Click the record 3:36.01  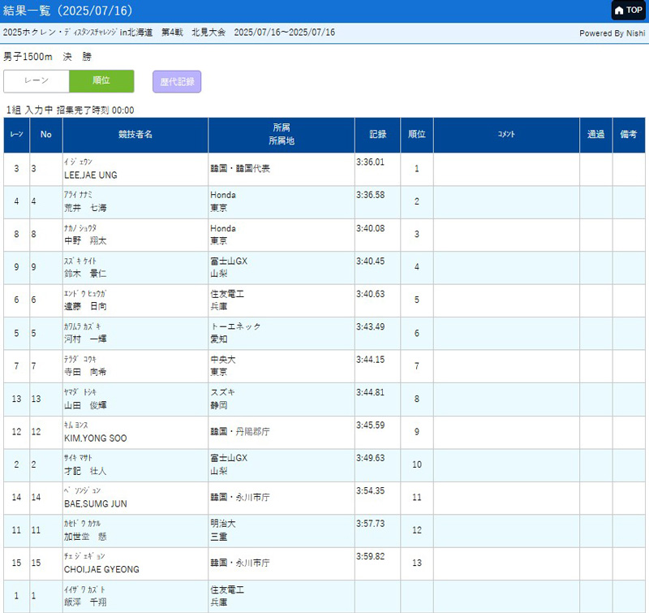tap(371, 162)
